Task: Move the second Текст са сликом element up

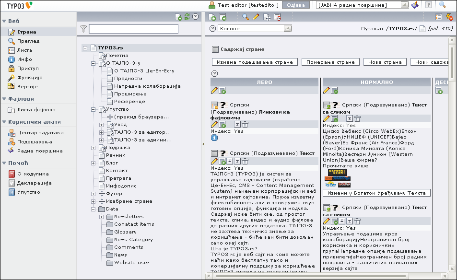Action: 342,221
